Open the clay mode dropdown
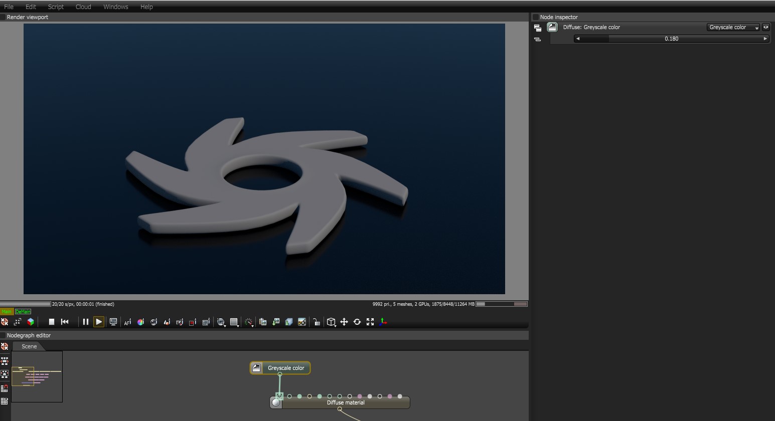 click(221, 322)
